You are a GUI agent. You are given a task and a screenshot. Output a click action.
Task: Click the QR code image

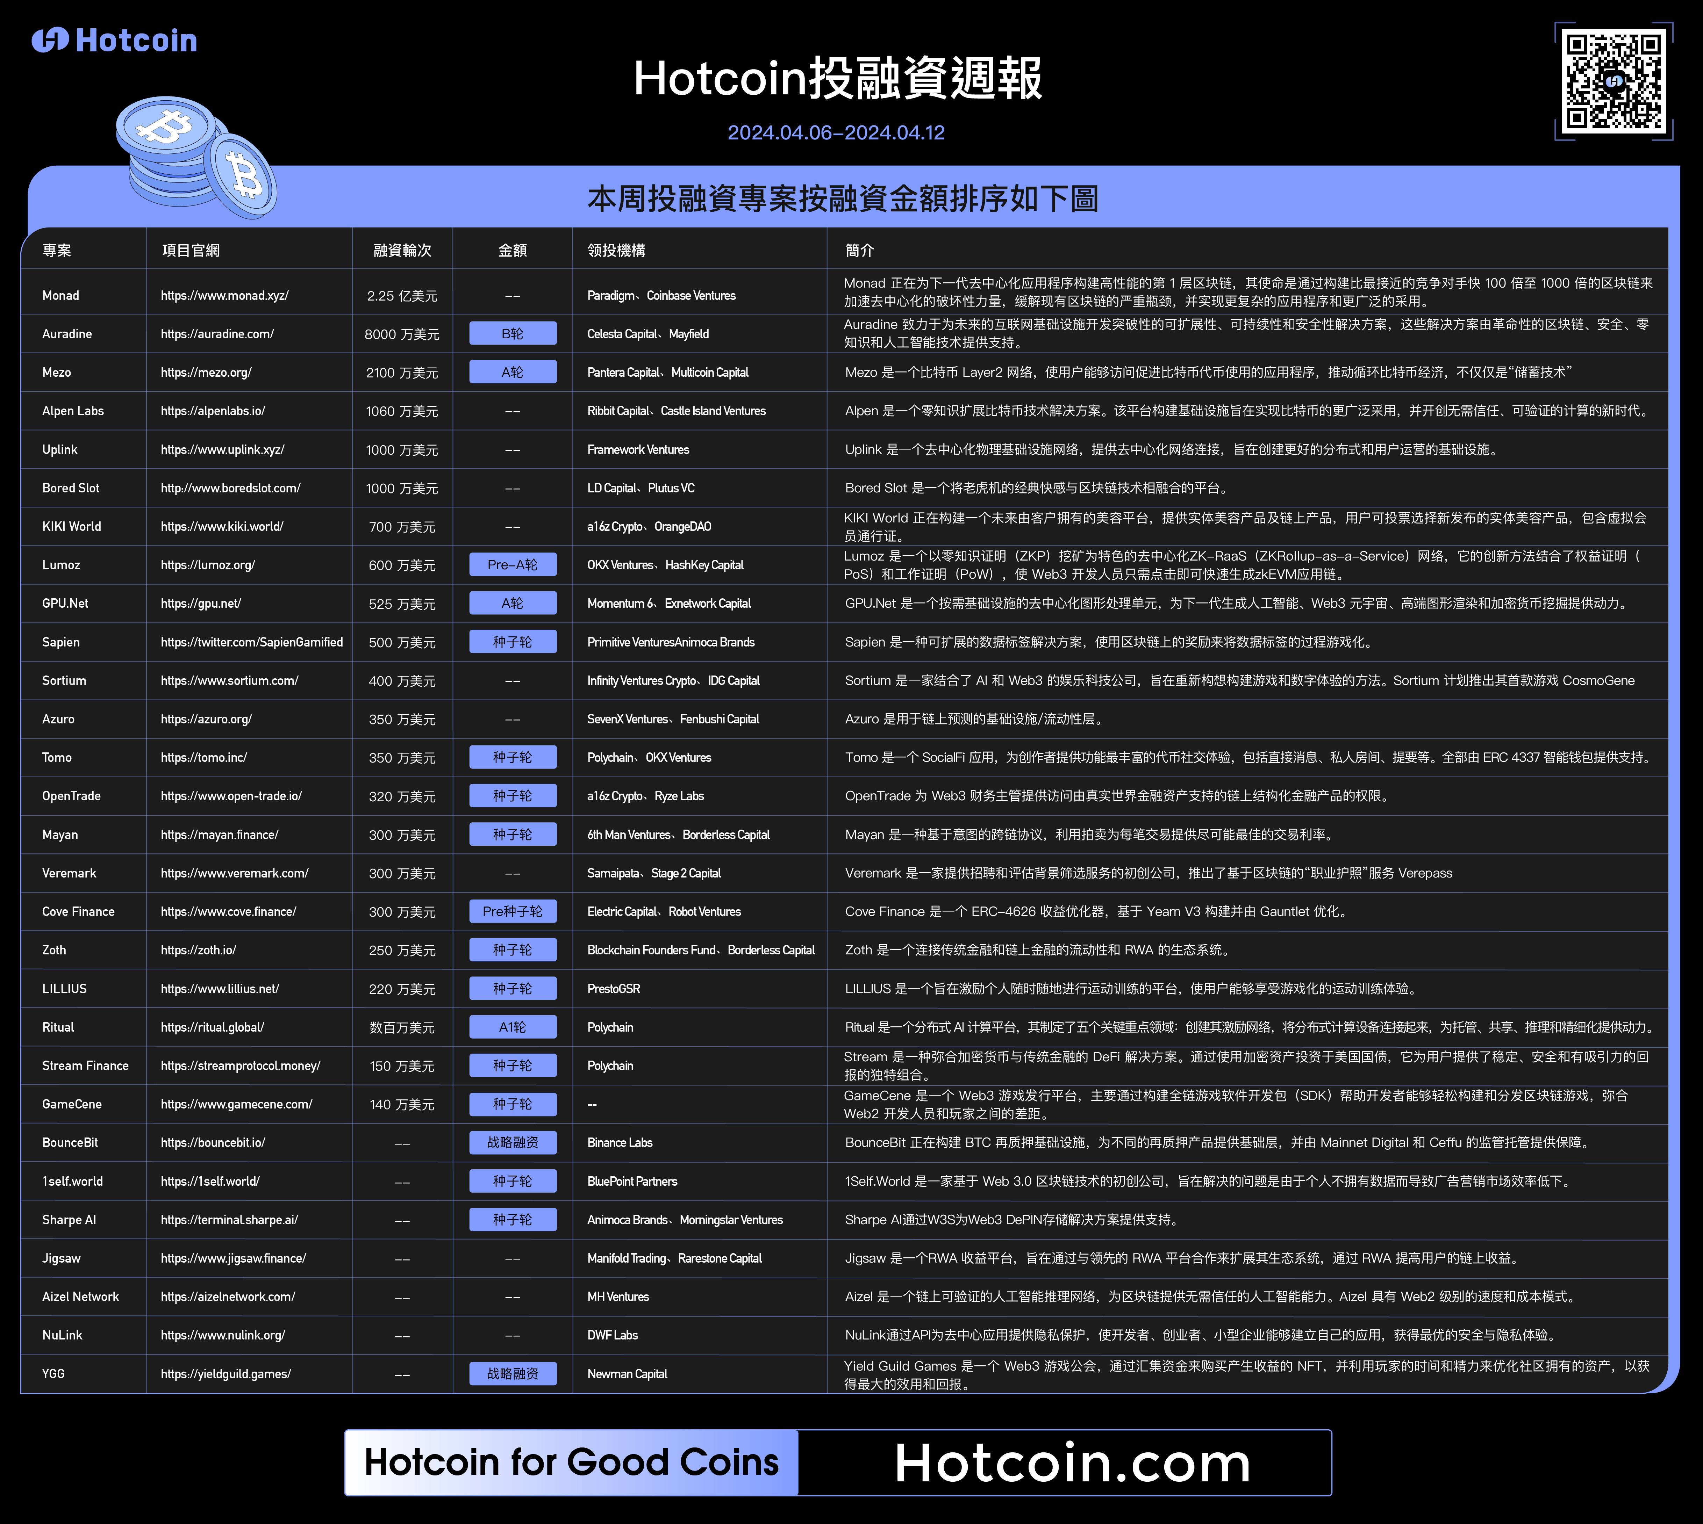1614,81
